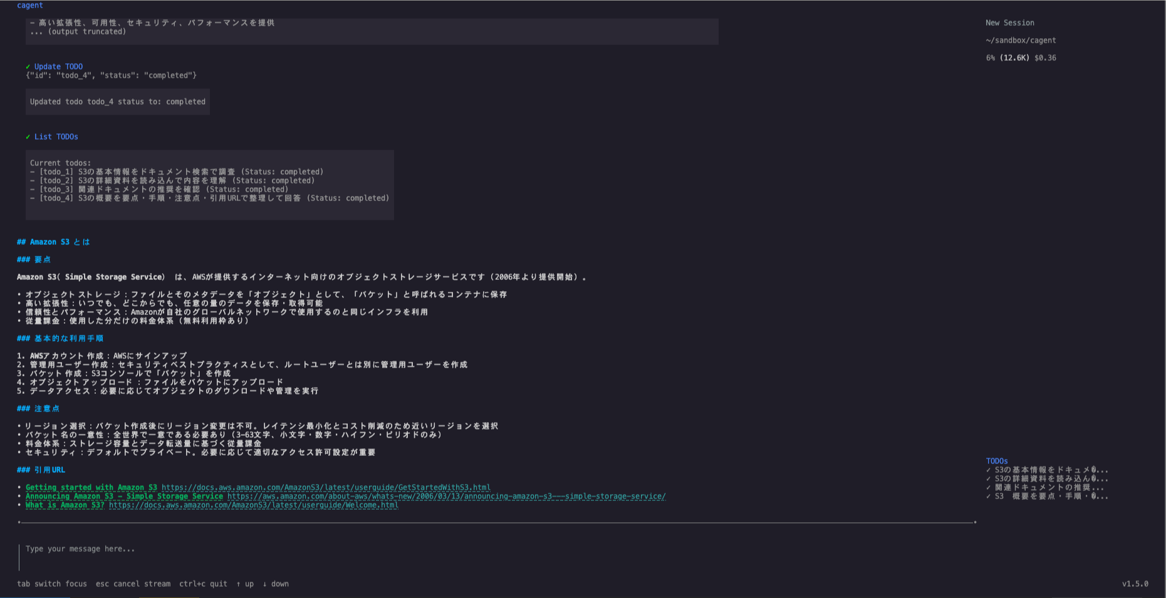Viewport: 1166px width, 598px height.
Task: Click the '↑ up' shortcut hint
Action: pos(245,584)
